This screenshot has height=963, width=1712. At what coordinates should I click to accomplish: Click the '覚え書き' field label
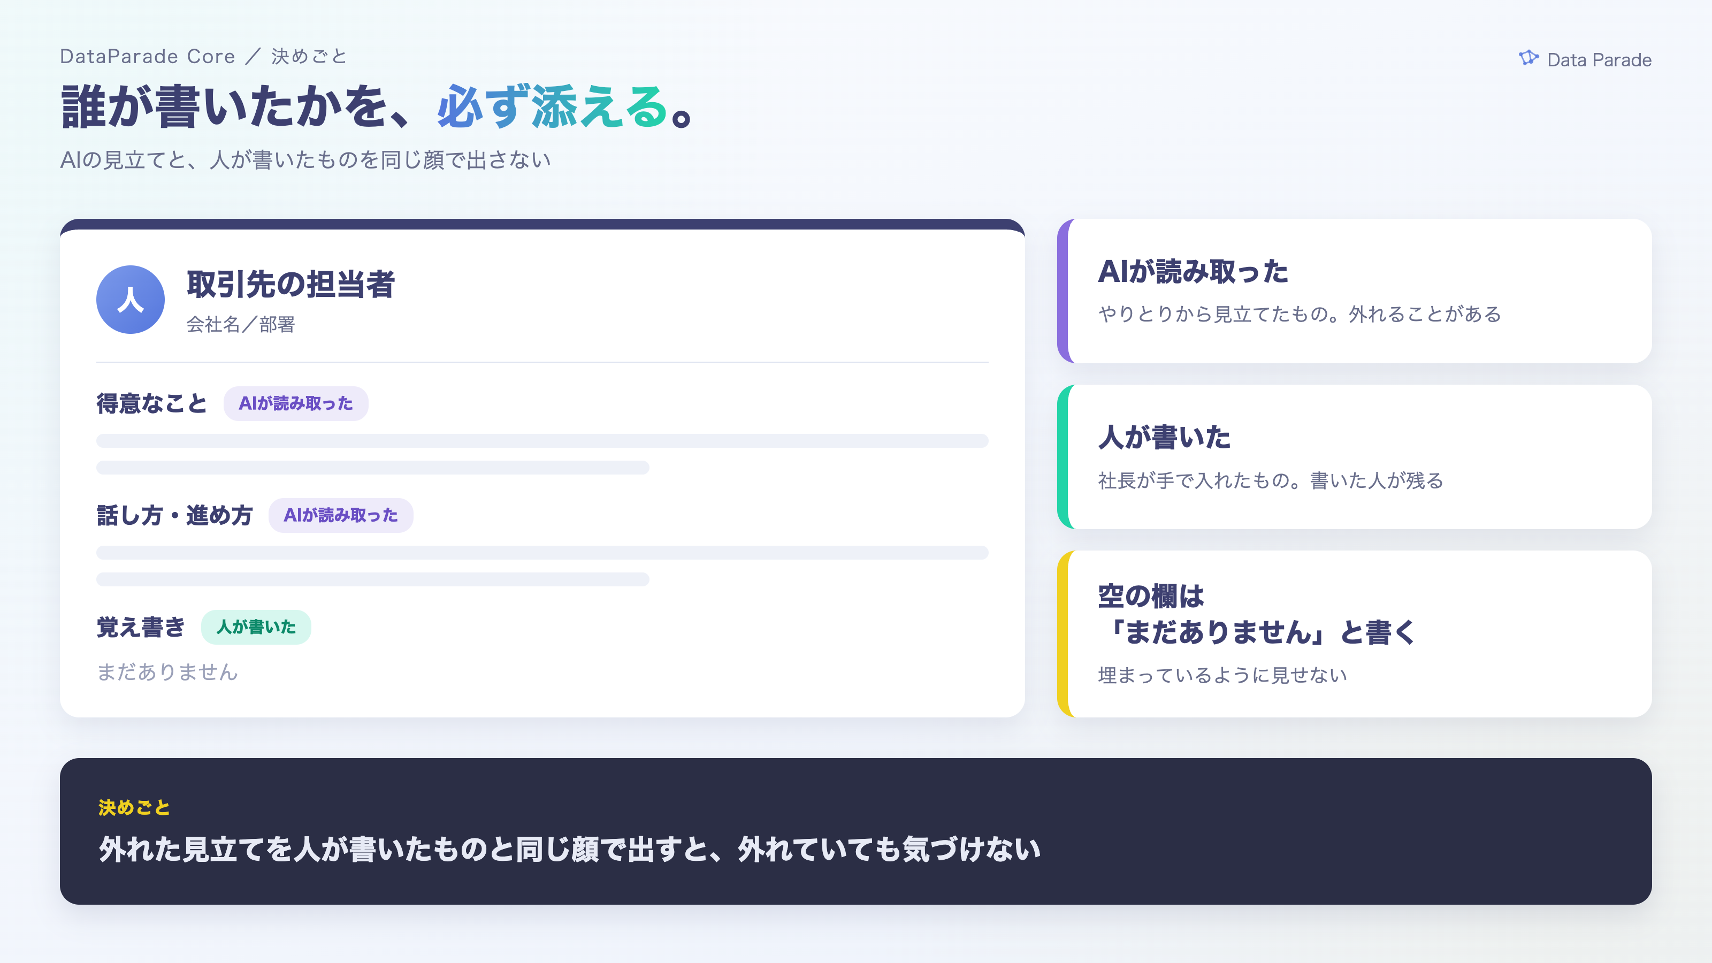click(x=141, y=628)
